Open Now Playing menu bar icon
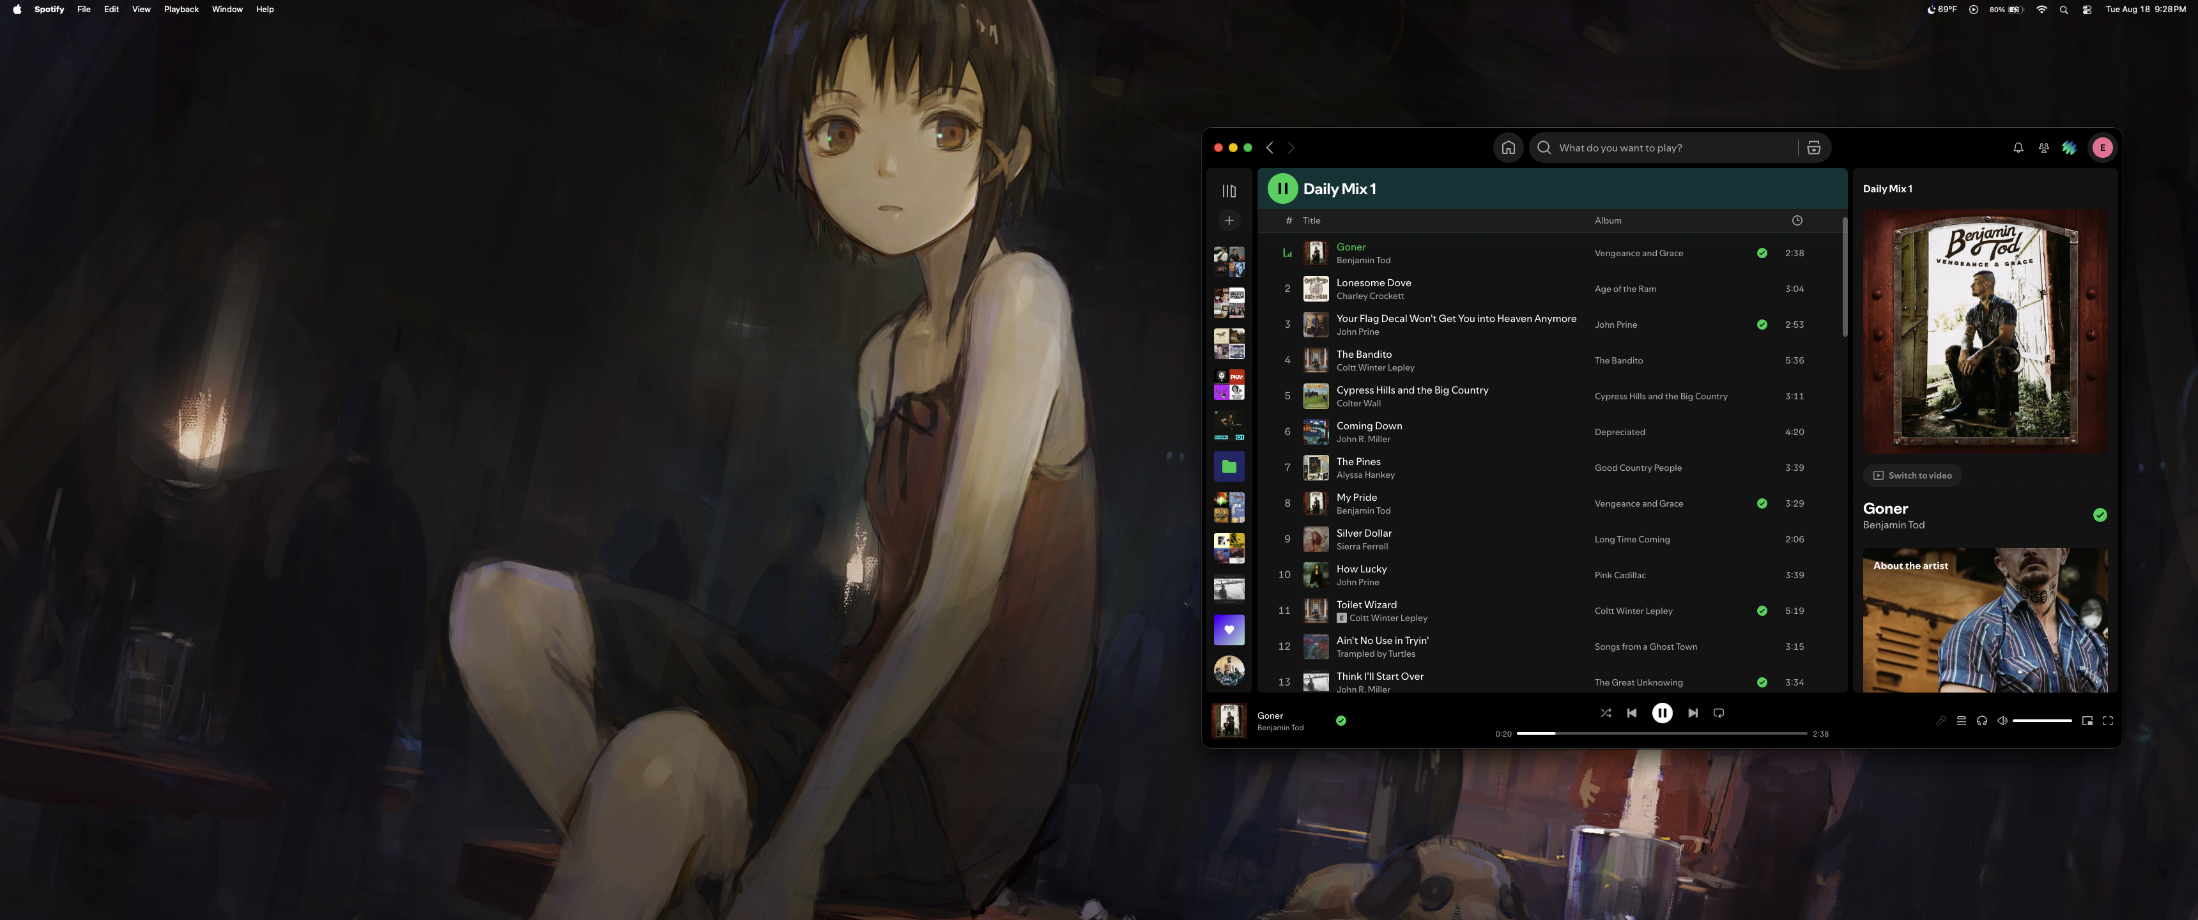The image size is (2198, 920). [1972, 10]
